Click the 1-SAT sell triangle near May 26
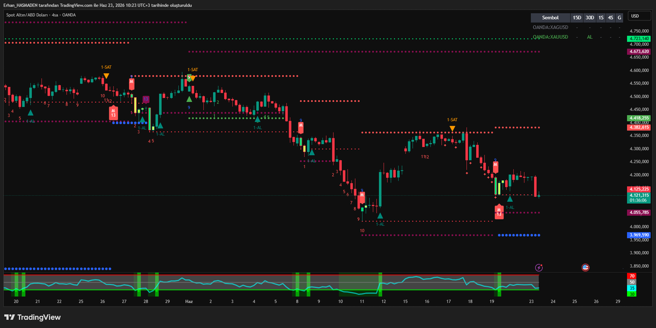 point(106,76)
